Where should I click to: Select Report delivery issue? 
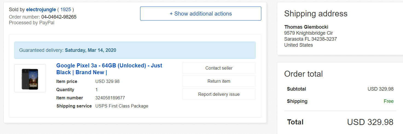(219, 94)
